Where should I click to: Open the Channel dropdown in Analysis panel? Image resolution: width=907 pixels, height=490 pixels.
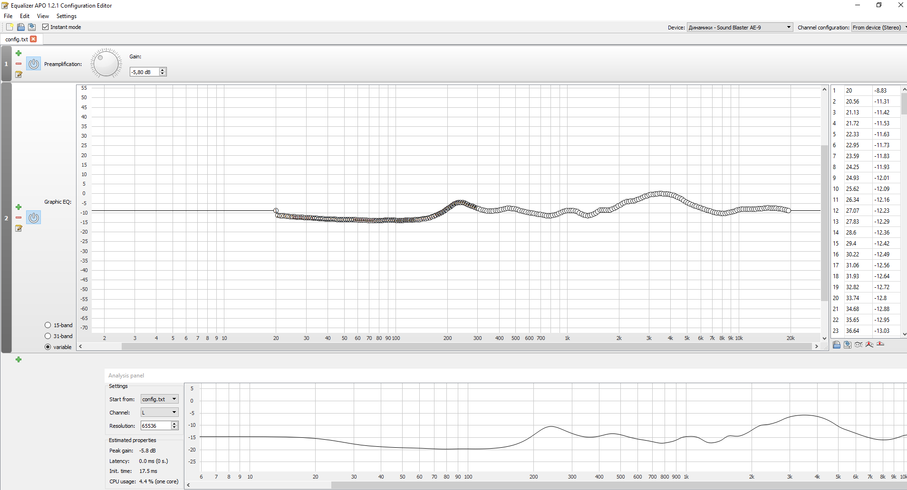pyautogui.click(x=159, y=413)
